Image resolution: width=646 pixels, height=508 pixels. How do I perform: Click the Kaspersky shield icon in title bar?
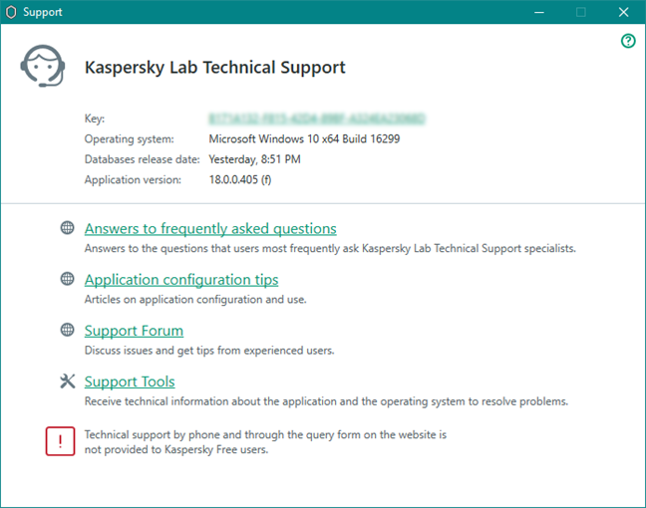[12, 12]
